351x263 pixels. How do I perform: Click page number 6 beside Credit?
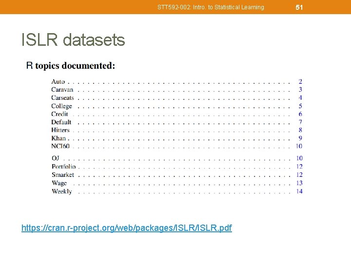(x=300, y=114)
